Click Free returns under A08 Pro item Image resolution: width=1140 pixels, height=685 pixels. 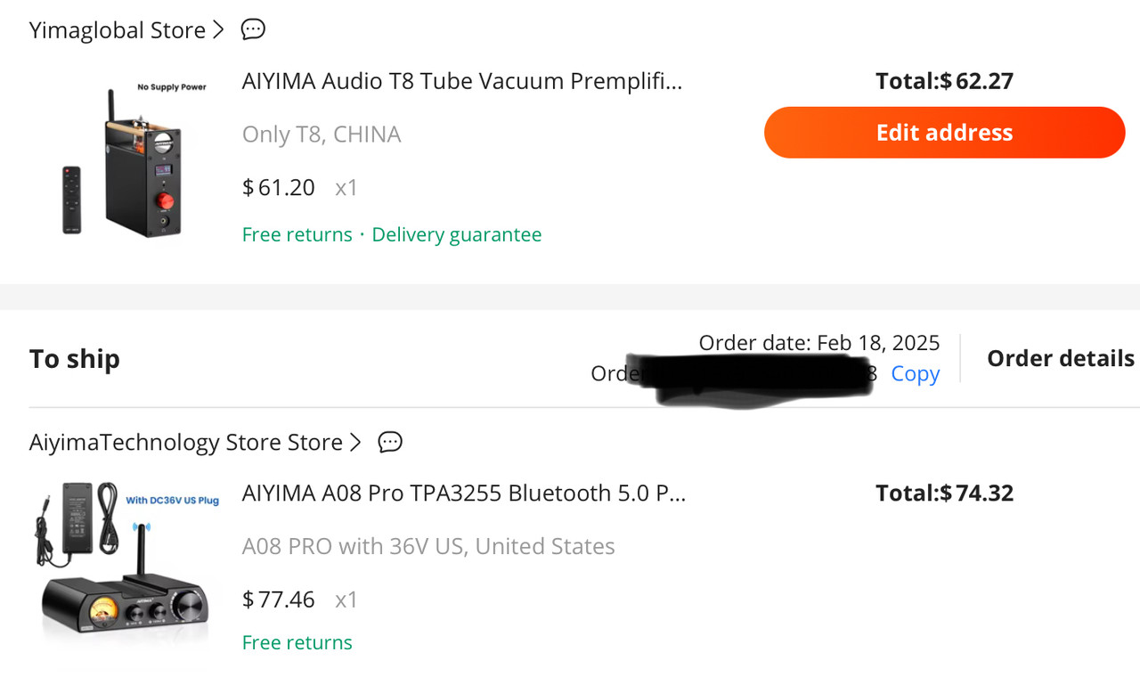tap(297, 643)
